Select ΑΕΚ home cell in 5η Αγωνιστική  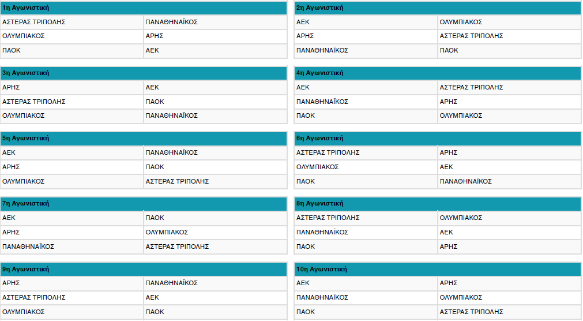coord(9,152)
